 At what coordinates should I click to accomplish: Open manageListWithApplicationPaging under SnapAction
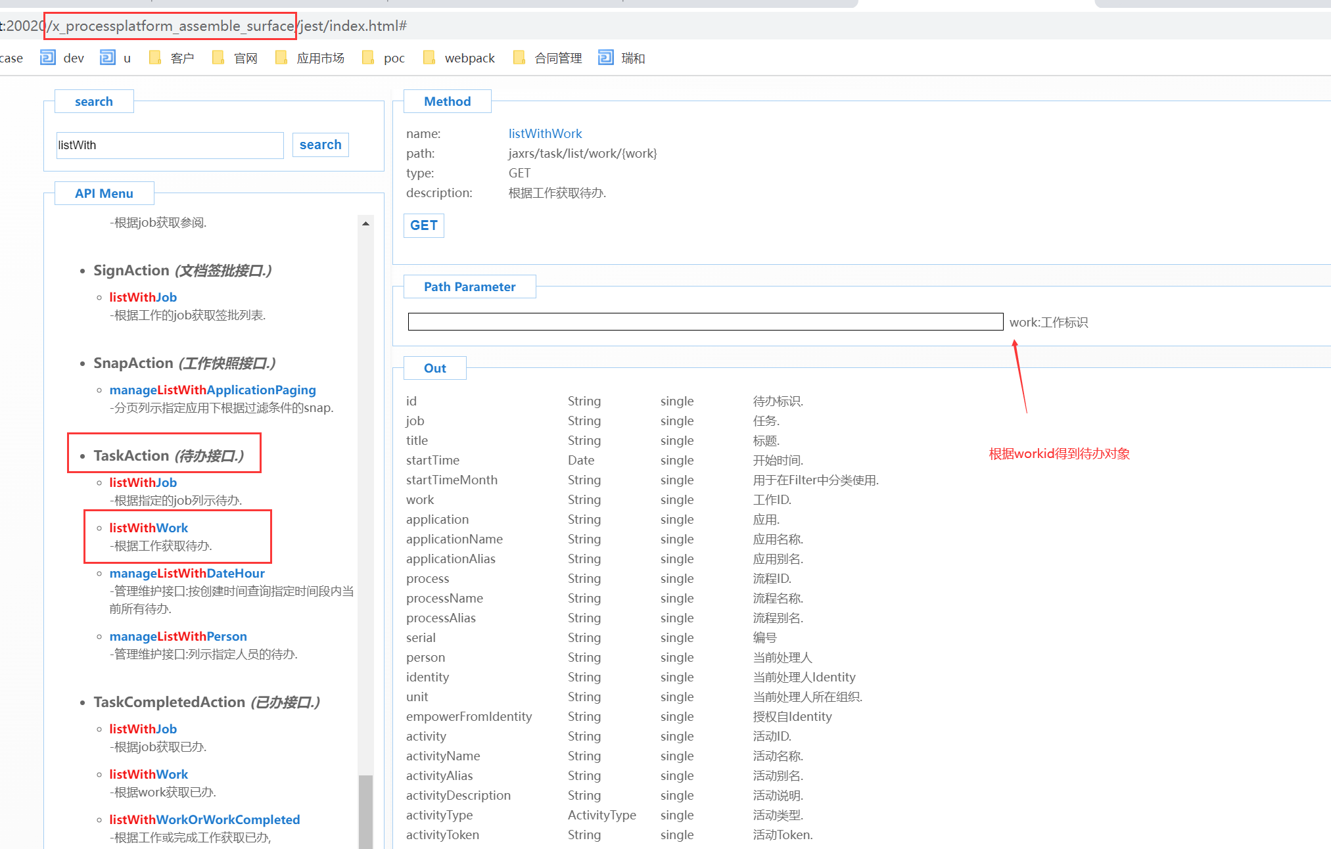coord(212,390)
